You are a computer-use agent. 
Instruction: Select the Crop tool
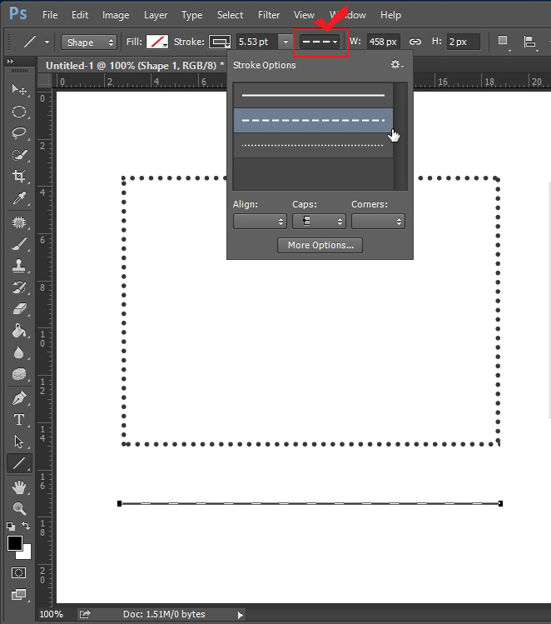19,176
